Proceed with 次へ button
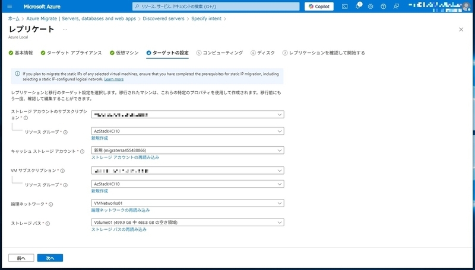 pos(50,258)
